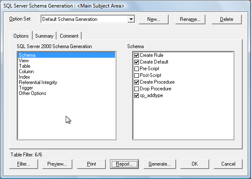Toggle the Create Procedure checkbox

coord(136,82)
